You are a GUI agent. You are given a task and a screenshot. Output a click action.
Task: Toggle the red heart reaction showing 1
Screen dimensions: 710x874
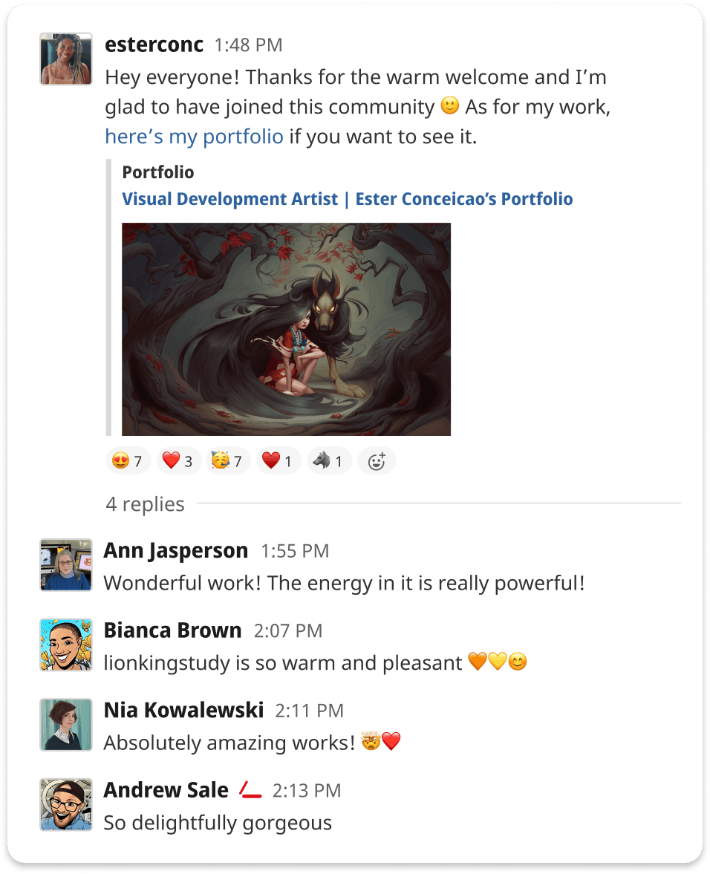(279, 461)
